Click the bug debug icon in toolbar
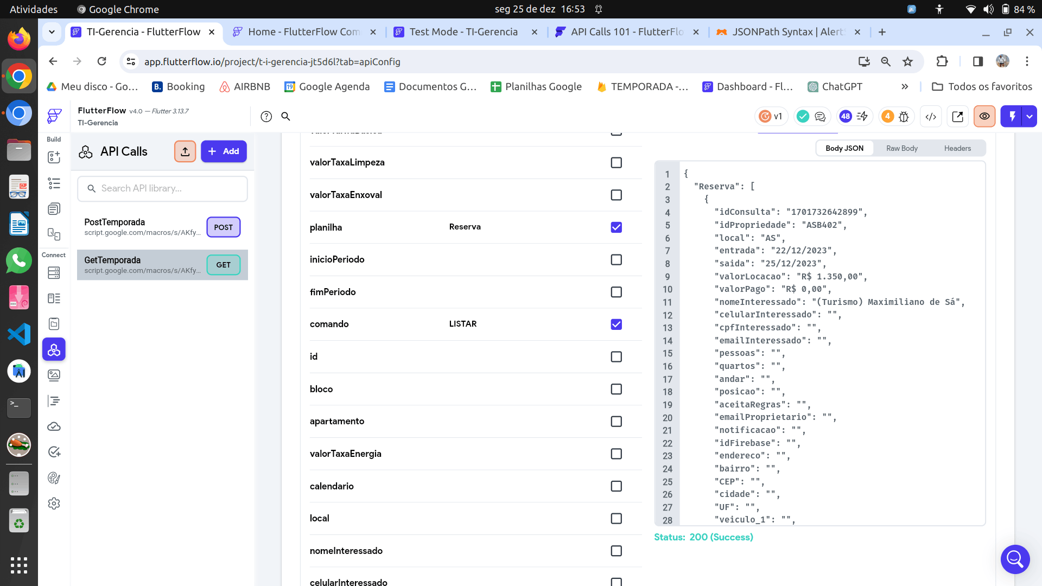This screenshot has width=1042, height=586. (904, 116)
